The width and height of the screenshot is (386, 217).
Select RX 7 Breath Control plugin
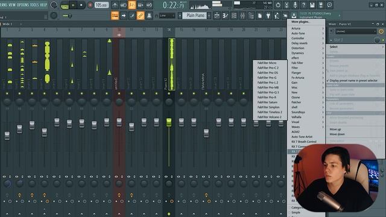pyautogui.click(x=307, y=142)
